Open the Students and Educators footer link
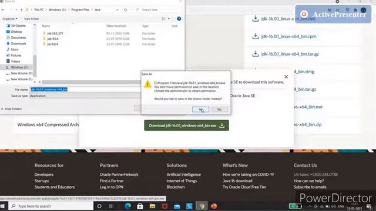 (55, 187)
